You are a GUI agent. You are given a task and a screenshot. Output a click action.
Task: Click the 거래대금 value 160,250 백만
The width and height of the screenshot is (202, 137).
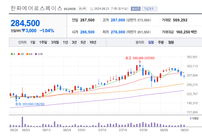click(186, 32)
